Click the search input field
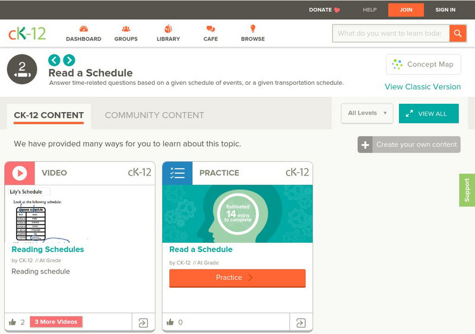This screenshot has height=334, width=475. pos(391,33)
